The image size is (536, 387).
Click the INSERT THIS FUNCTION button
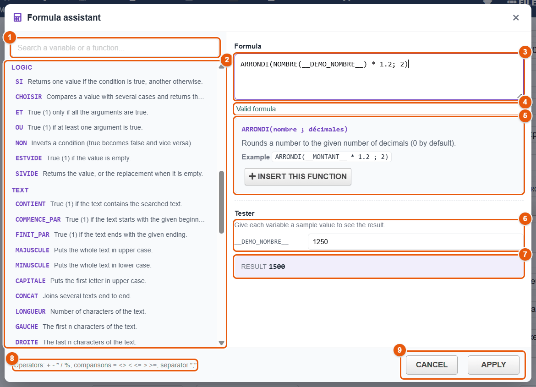298,177
